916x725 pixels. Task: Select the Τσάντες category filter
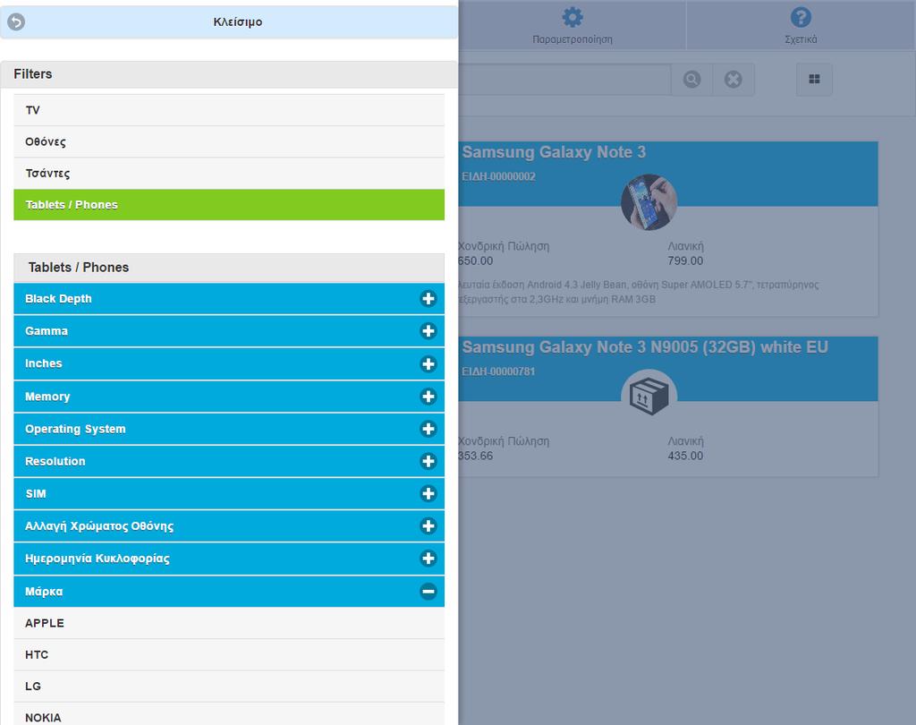[x=229, y=173]
